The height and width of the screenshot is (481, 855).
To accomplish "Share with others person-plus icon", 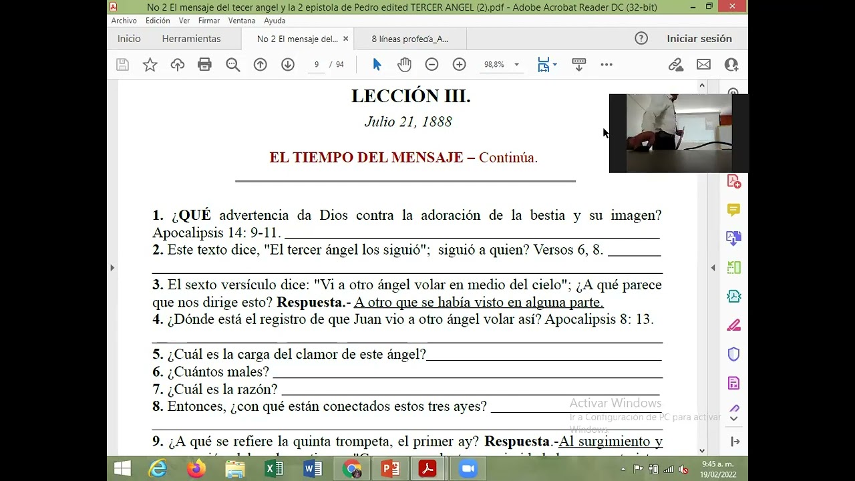I will [731, 65].
